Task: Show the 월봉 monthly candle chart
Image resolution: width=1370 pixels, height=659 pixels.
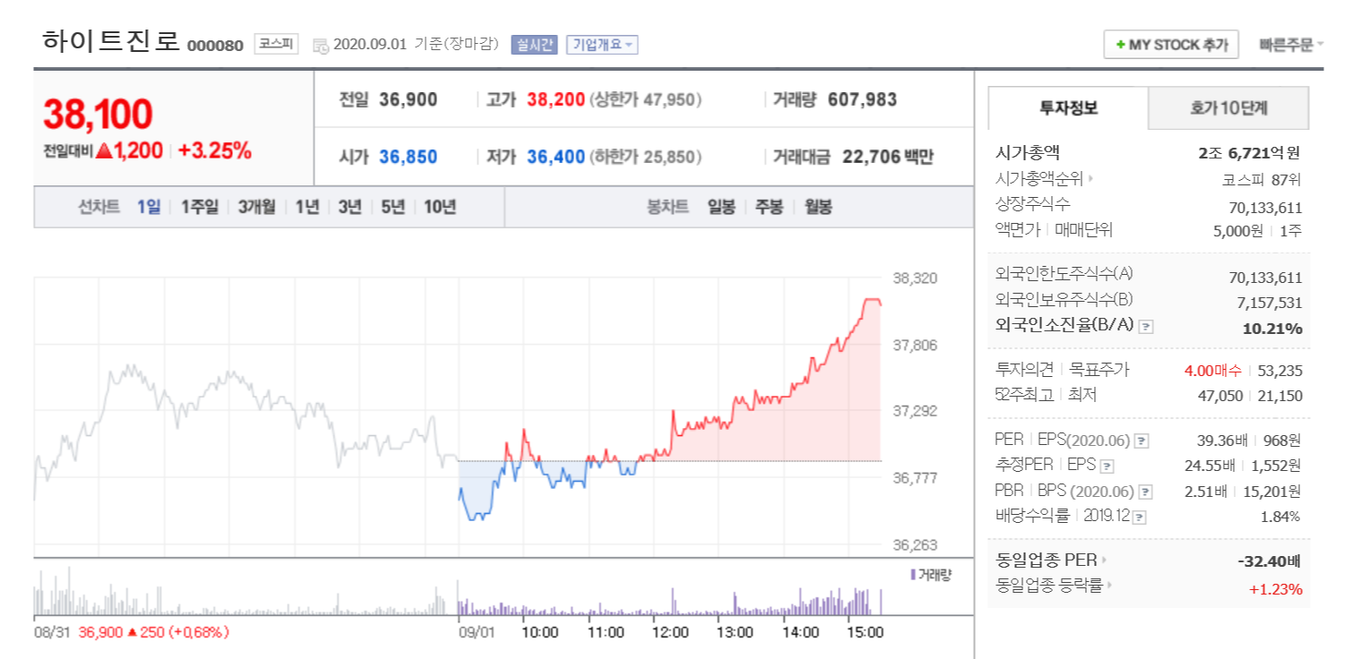Action: point(817,207)
